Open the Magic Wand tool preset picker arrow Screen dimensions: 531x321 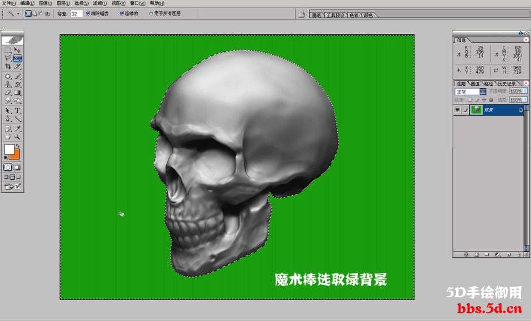(x=18, y=14)
